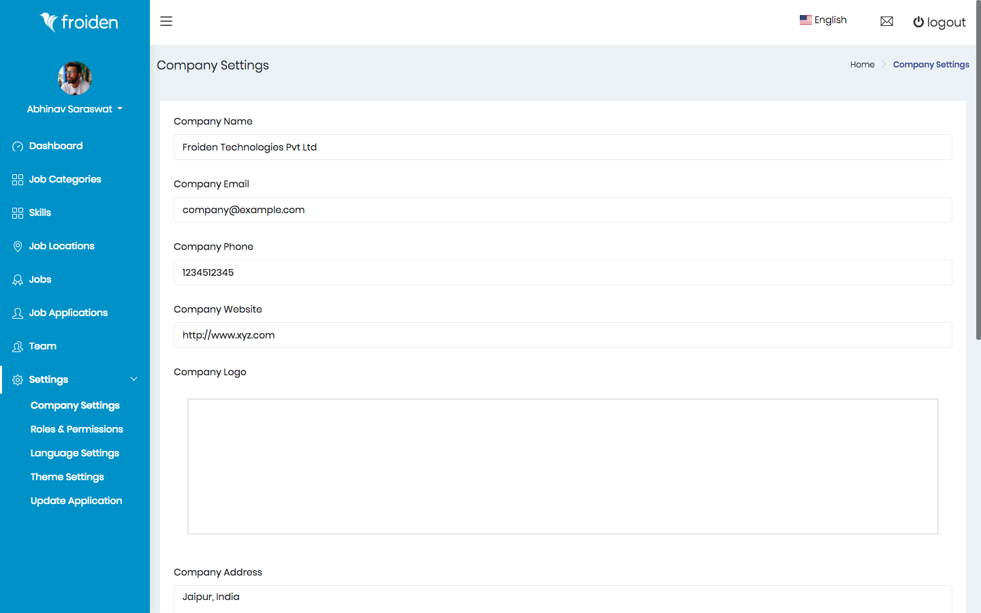
Task: Open Jobs from the sidebar
Action: 40,279
